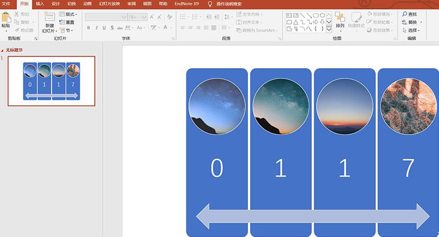439x237 pixels.
Task: Open the Change Case (Aa) dropdown
Action: click(140, 28)
